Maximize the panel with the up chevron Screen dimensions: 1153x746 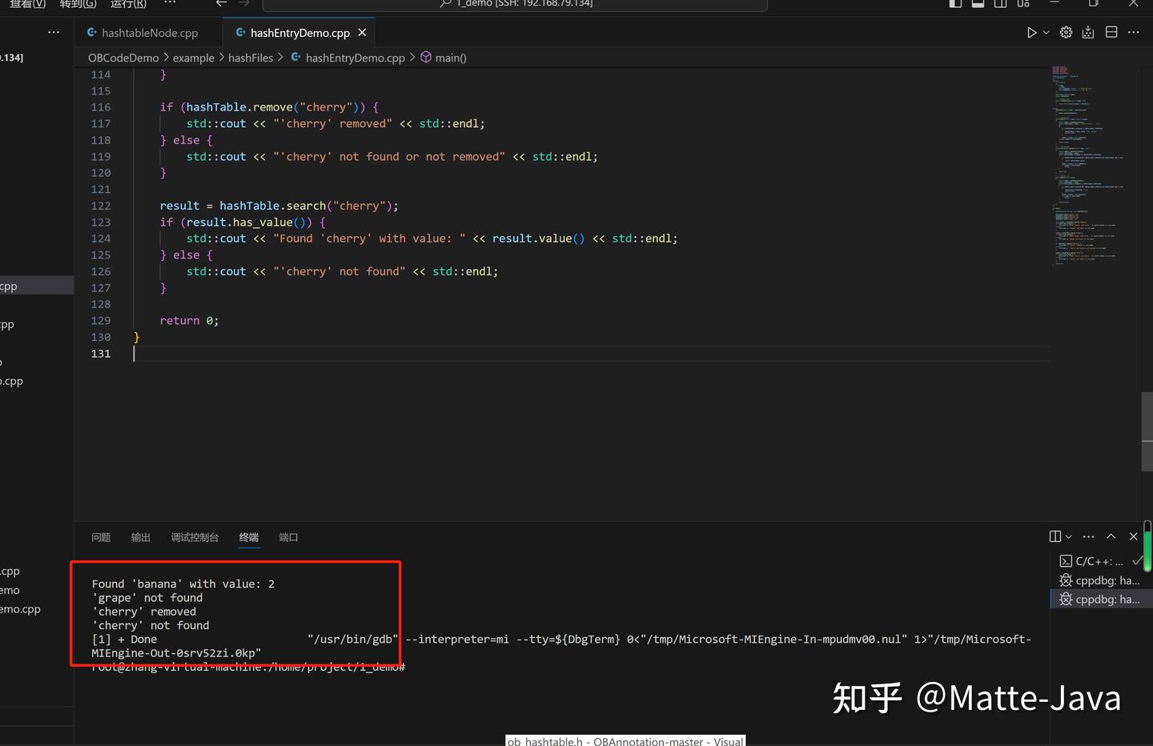[1111, 536]
